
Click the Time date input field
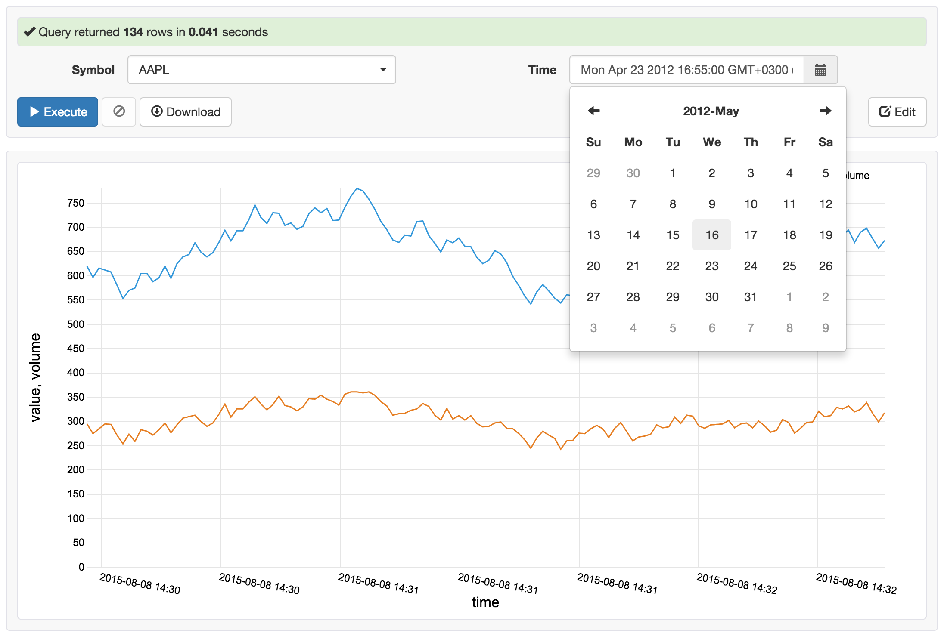(686, 70)
